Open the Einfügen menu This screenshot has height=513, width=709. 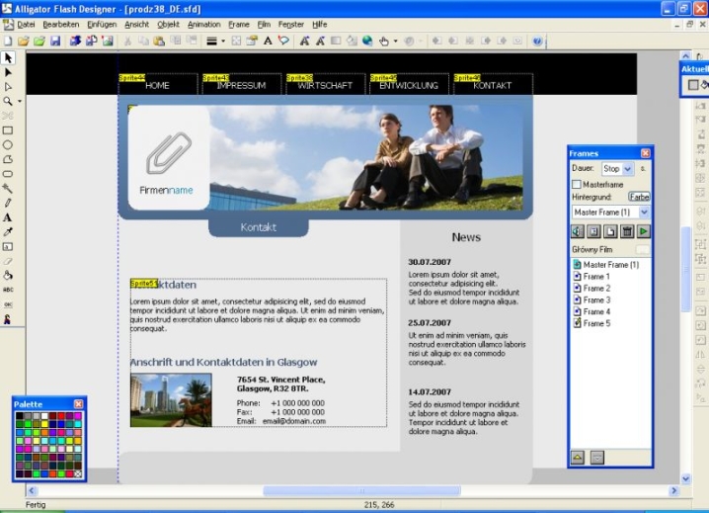pos(102,24)
